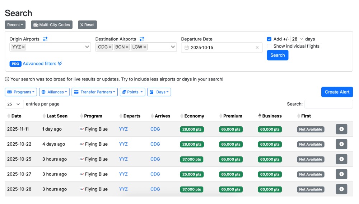Click the table Search input field
Image resolution: width=359 pixels, height=204 pixels.
point(328,104)
